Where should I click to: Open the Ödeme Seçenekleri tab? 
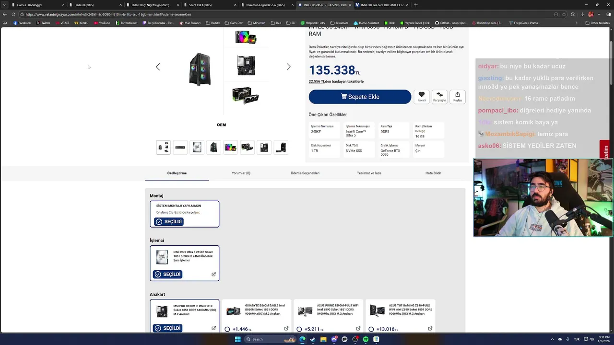pyautogui.click(x=305, y=173)
